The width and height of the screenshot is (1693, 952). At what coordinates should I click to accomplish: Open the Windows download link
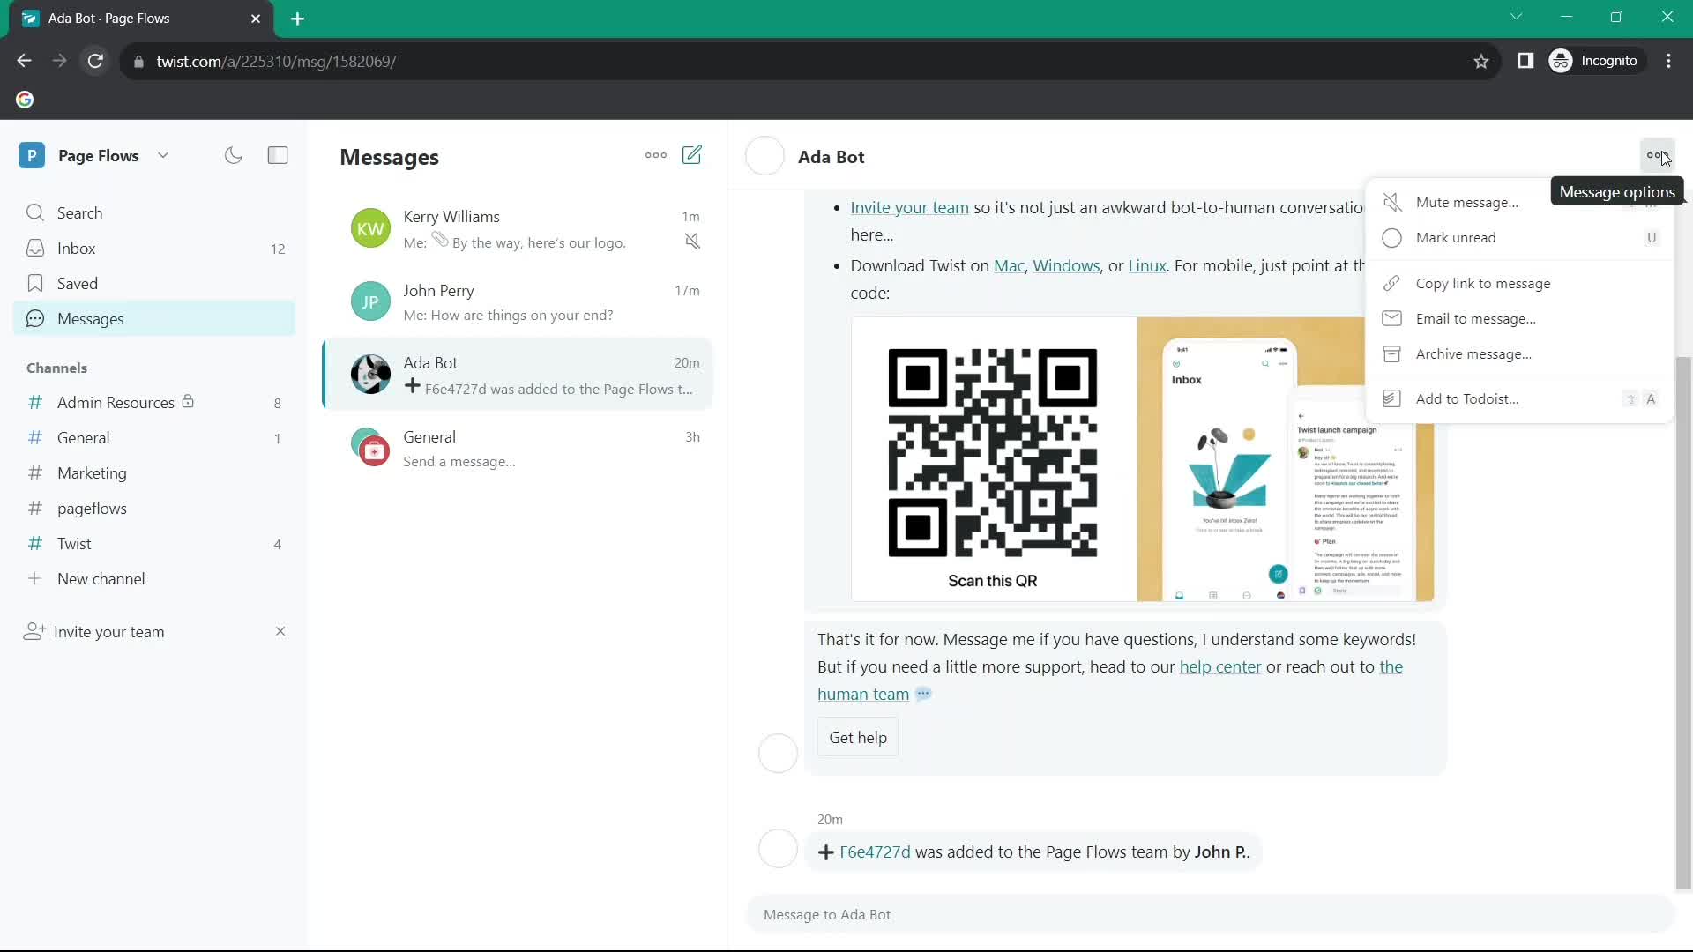[x=1066, y=265]
